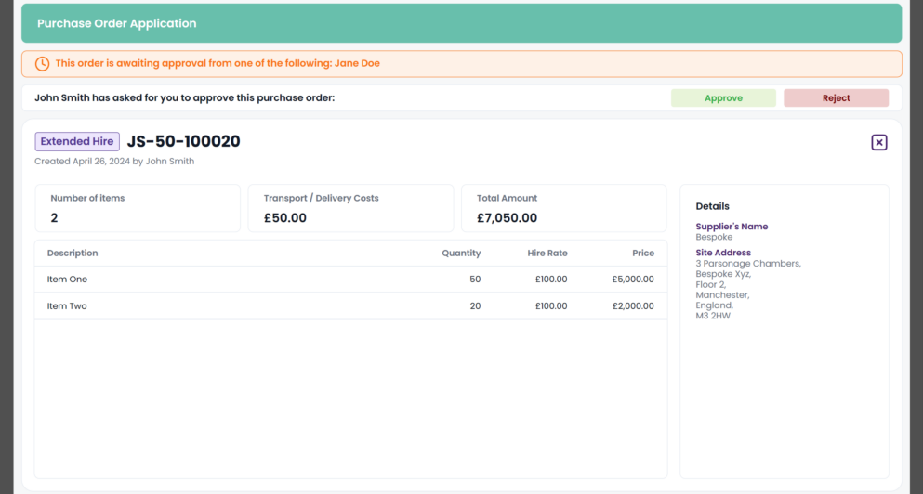Click the Number of items card
The width and height of the screenshot is (923, 494).
pyautogui.click(x=138, y=208)
